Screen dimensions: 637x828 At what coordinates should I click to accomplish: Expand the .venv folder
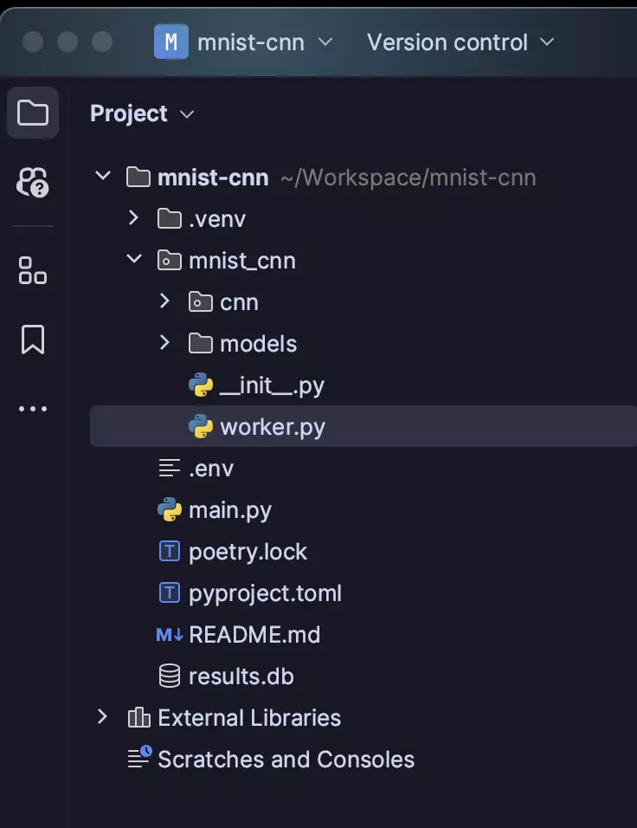(133, 217)
